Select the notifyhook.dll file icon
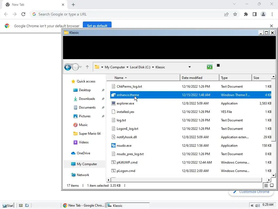Viewport: 278px width, 209px height. coord(113,137)
